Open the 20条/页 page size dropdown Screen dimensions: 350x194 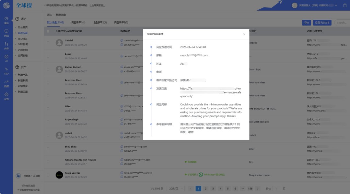(x=175, y=189)
